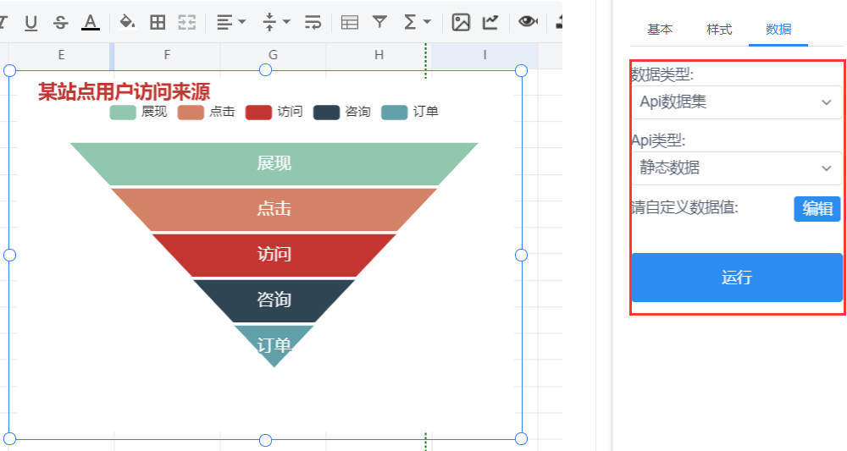Toggle 展现 legend swatch
Image resolution: width=847 pixels, height=451 pixels.
click(x=123, y=113)
